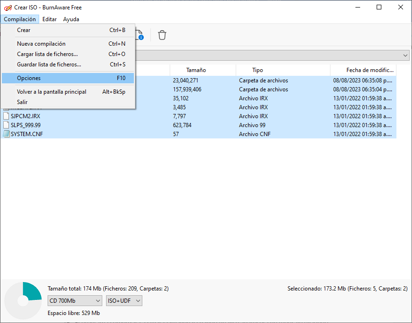
Task: Click file name SJPCM2.IRX
Action: pos(25,116)
